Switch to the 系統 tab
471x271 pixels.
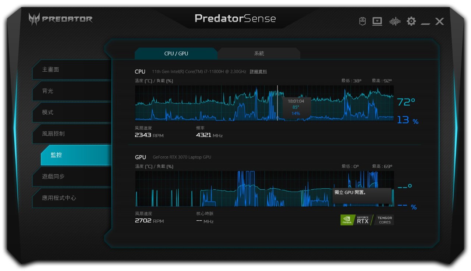pyautogui.click(x=259, y=54)
